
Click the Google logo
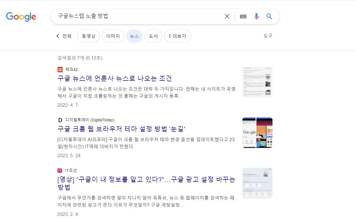click(21, 17)
